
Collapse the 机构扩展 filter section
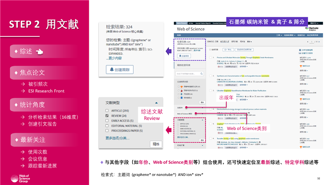203,146
